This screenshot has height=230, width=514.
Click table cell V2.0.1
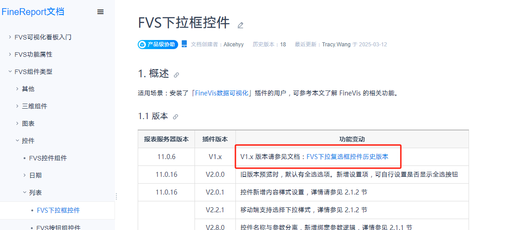coord(215,192)
